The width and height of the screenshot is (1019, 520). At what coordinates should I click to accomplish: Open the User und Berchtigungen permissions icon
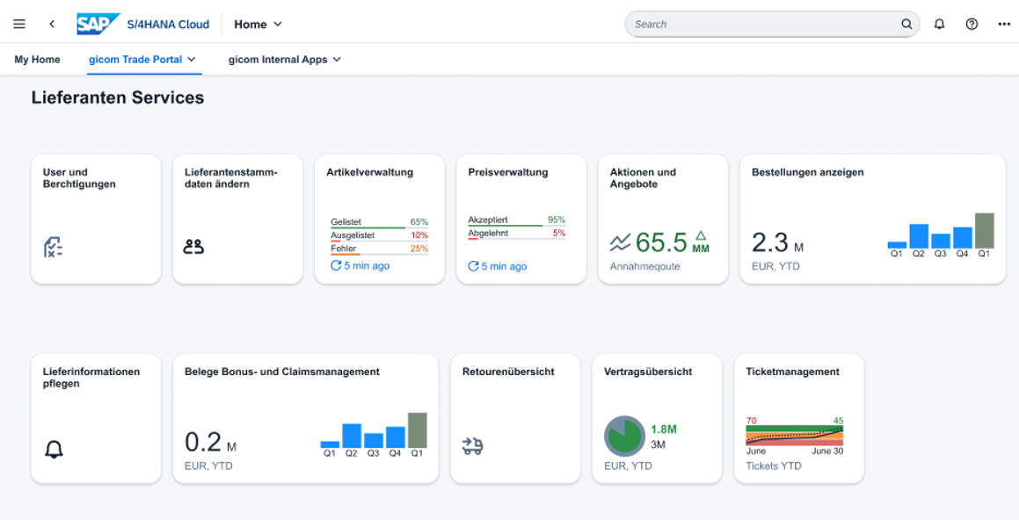pyautogui.click(x=55, y=248)
